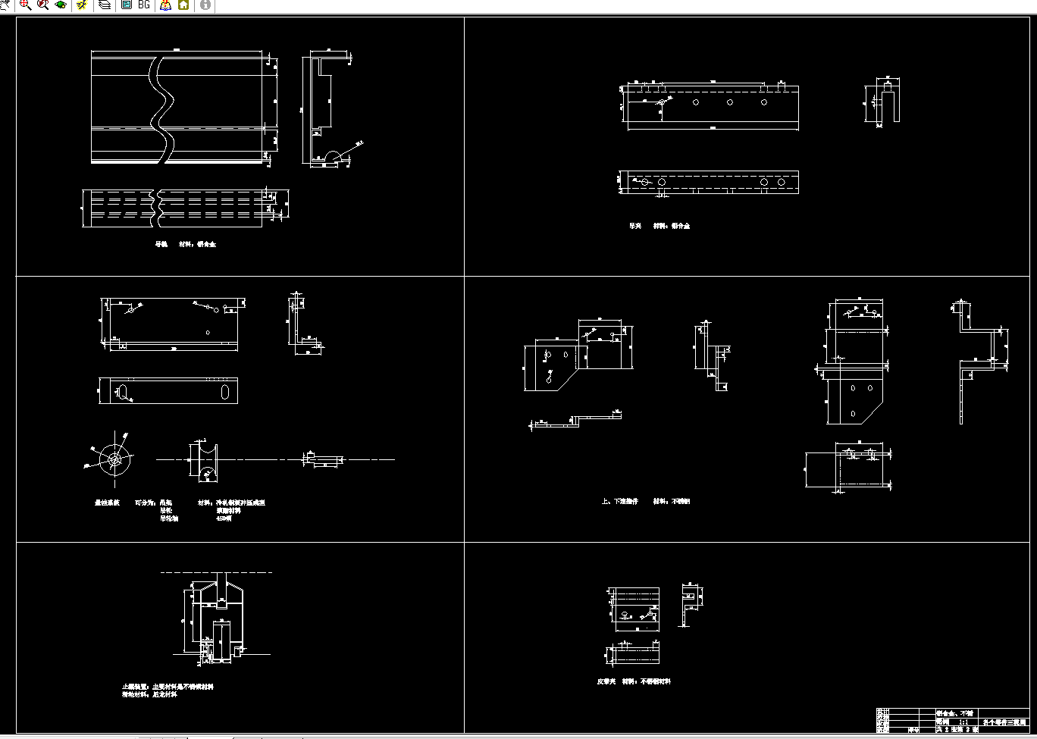The width and height of the screenshot is (1037, 739).
Task: Click the blue sheet view icon
Action: coord(127,5)
